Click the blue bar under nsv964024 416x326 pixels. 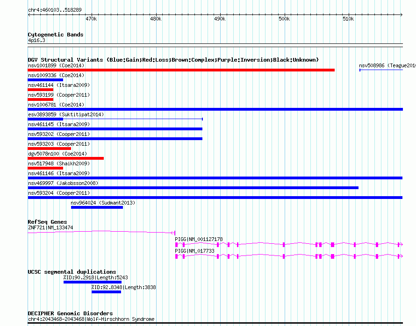(x=97, y=207)
